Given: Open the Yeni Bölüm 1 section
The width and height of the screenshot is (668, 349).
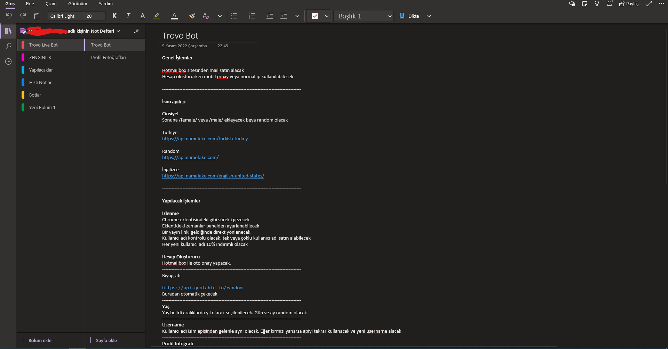Looking at the screenshot, I should pos(51,107).
